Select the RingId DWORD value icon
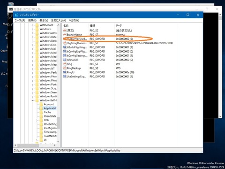The image size is (225, 169). point(65,72)
